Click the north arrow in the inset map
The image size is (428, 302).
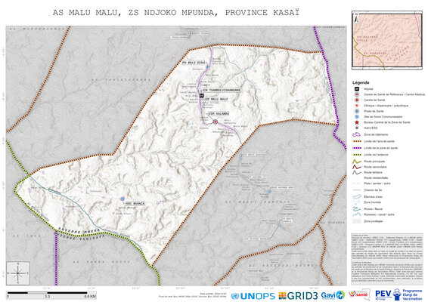(x=356, y=18)
